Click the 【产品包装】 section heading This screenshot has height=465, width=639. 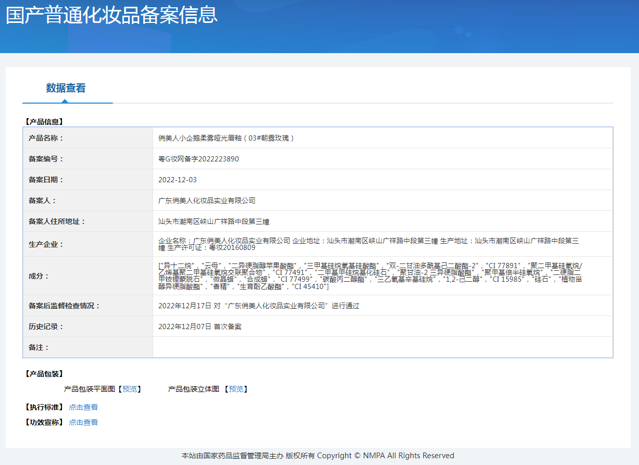click(44, 374)
